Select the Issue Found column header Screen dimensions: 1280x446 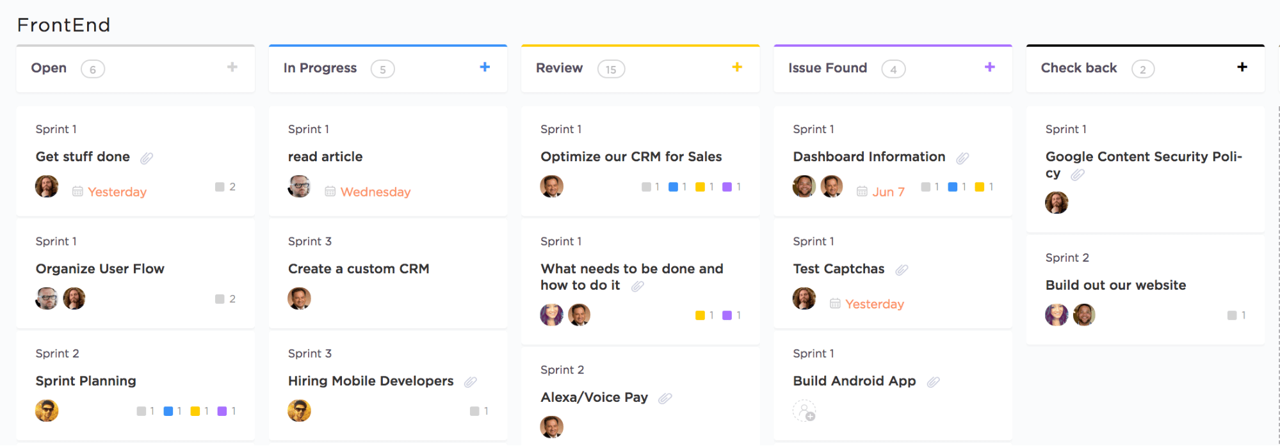coord(827,68)
